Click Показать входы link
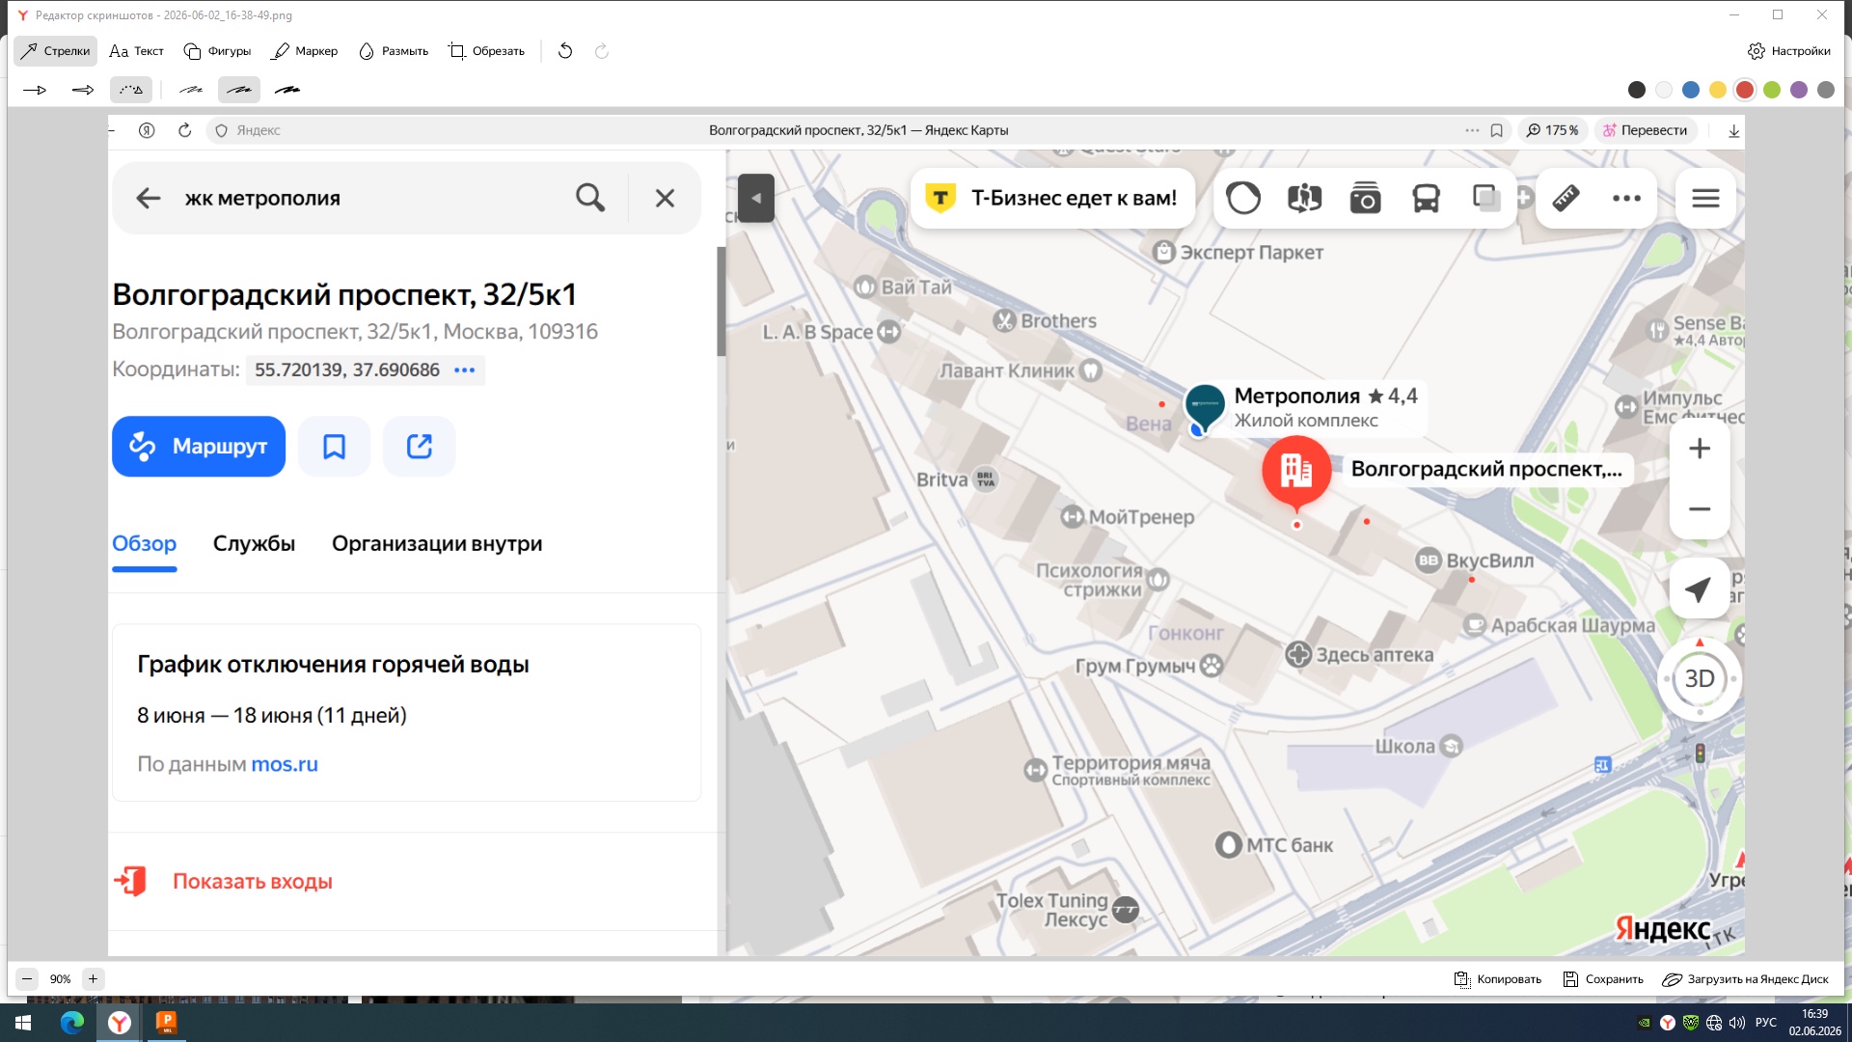This screenshot has height=1042, width=1852. (x=252, y=882)
